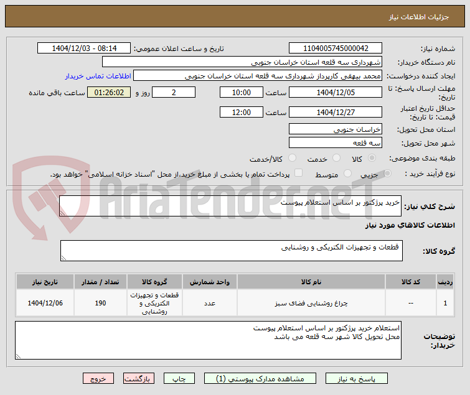The height and width of the screenshot is (395, 470).
Task: Click the delivery province field خراسان جنوبی
Action: [x=336, y=129]
